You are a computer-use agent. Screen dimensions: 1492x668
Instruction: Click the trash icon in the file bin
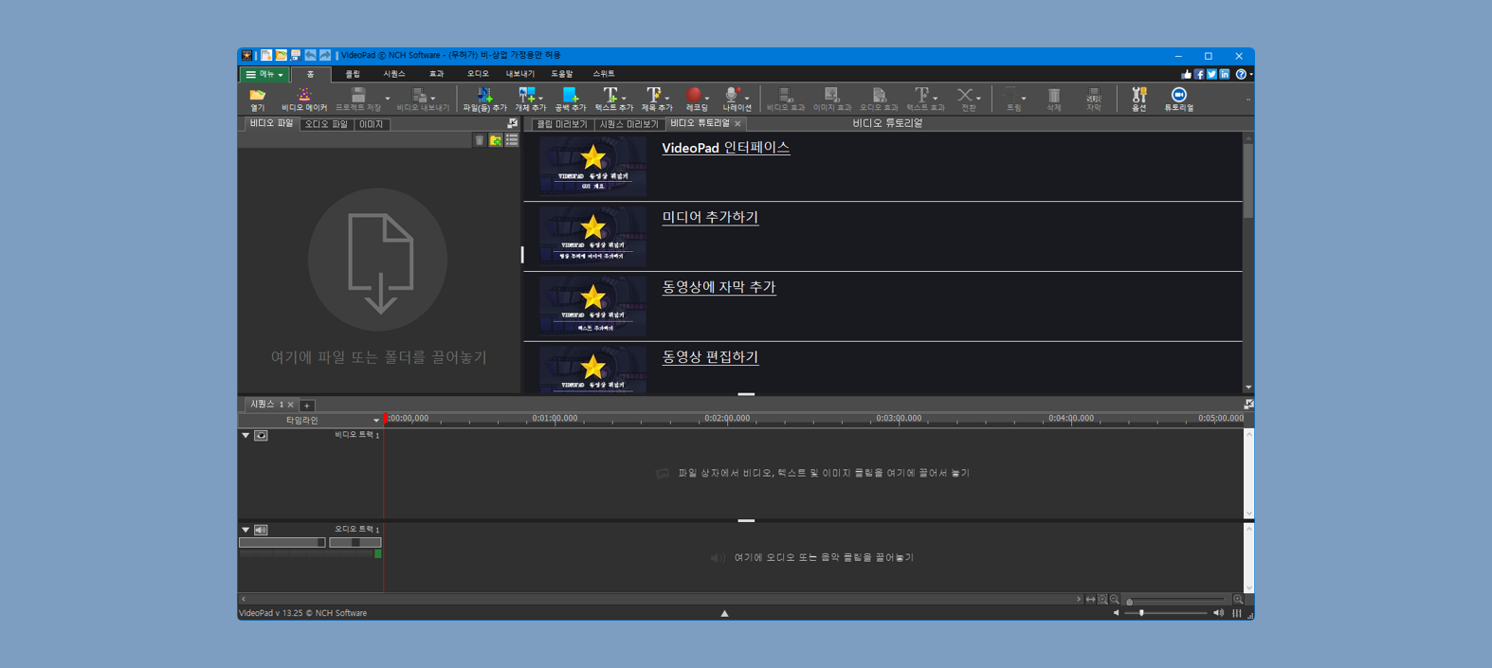(x=480, y=140)
